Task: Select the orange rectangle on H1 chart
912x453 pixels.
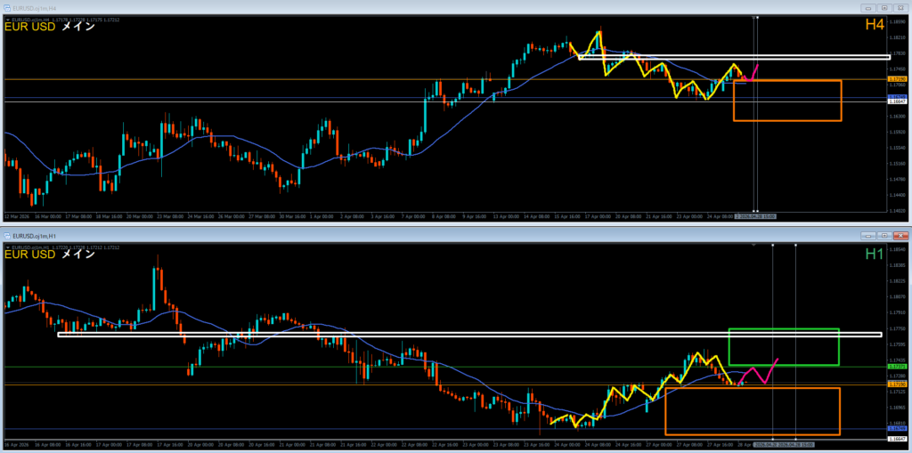Action: pyautogui.click(x=753, y=434)
